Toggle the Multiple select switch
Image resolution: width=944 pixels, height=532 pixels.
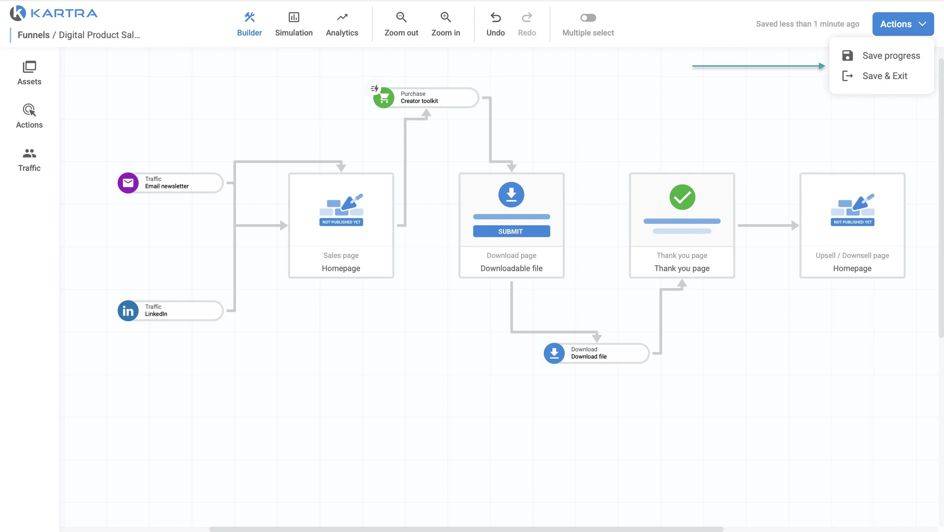[x=588, y=18]
